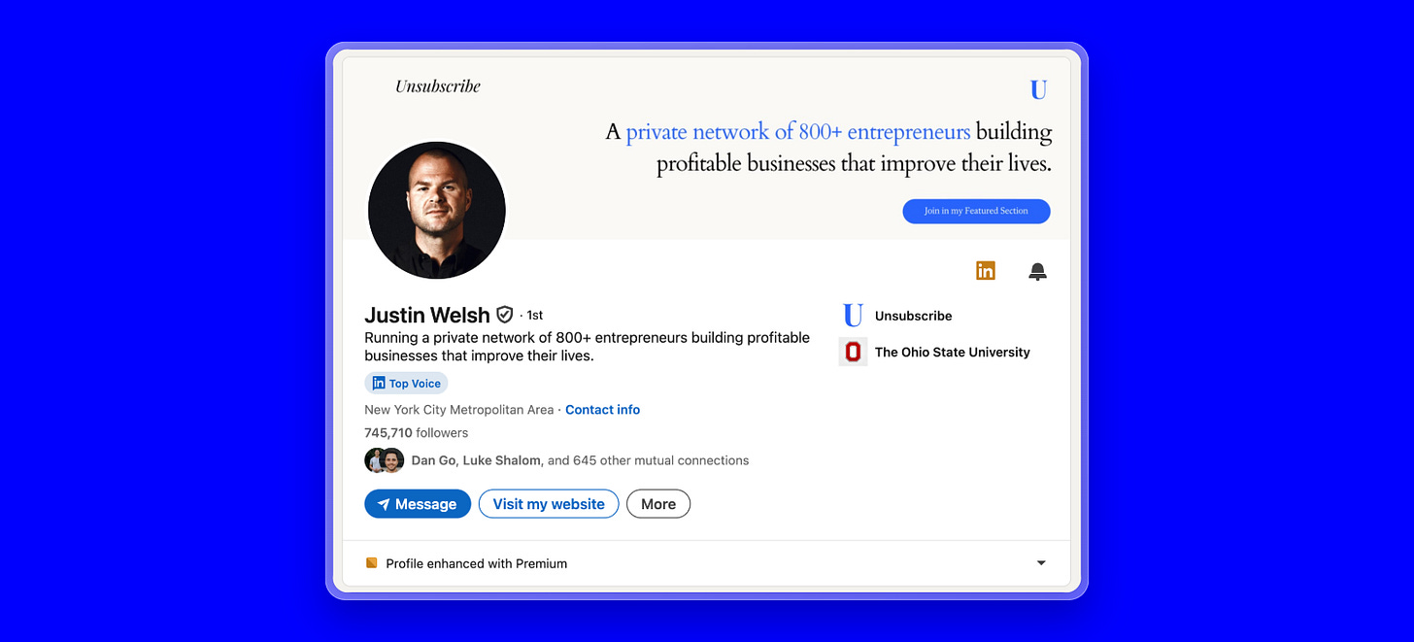Viewport: 1414px width, 642px height.
Task: Open the Ohio State University logo
Action: tap(853, 352)
